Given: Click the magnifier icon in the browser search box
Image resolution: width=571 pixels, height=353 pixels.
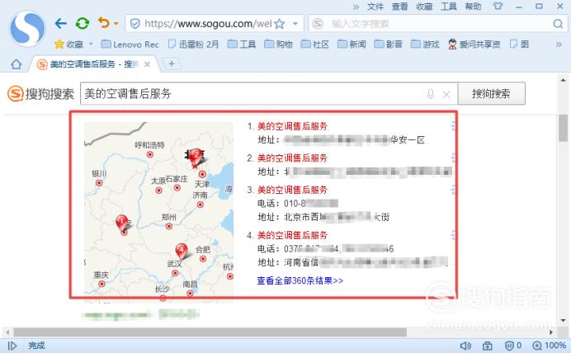Looking at the screenshot, I should (x=558, y=24).
